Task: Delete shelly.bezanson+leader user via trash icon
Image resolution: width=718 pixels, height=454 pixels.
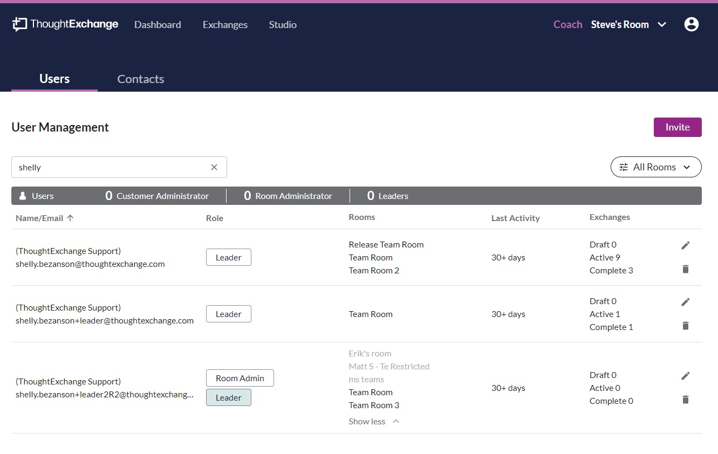Action: point(686,326)
